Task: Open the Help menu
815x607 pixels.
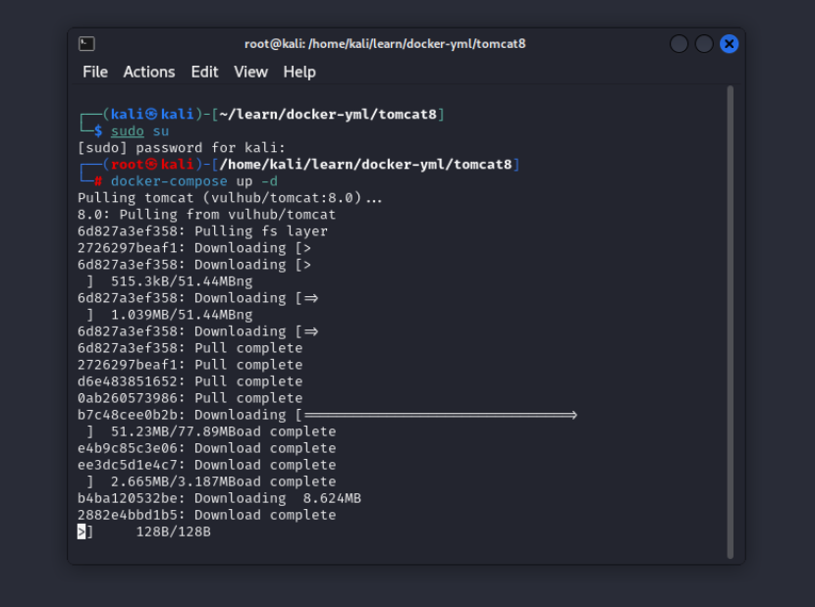Action: click(x=299, y=72)
